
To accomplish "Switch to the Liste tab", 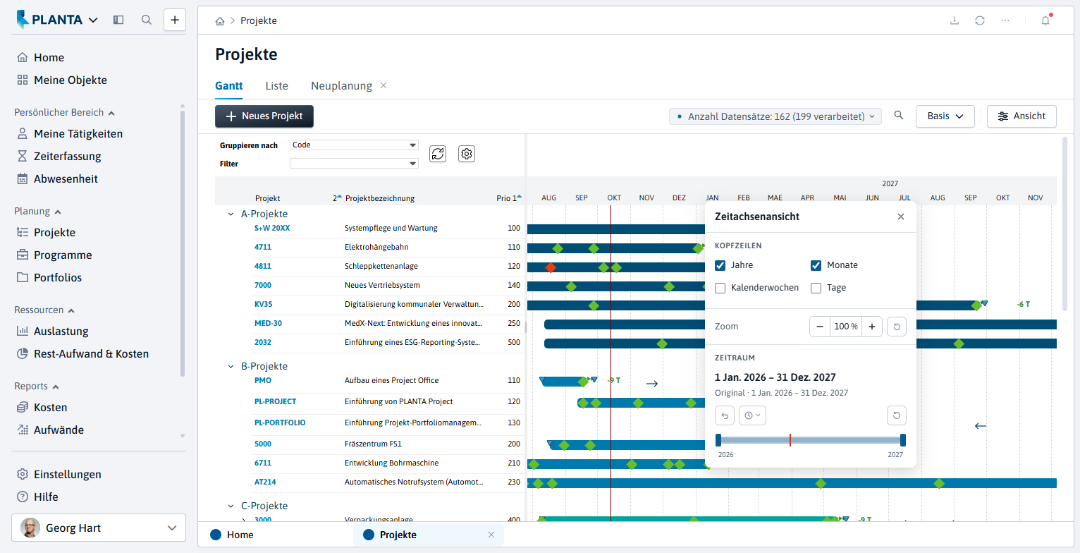I will [277, 86].
